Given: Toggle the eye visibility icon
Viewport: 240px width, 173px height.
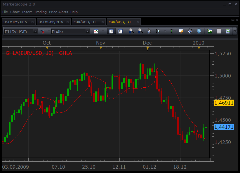Looking at the screenshot, I should [x=190, y=31].
